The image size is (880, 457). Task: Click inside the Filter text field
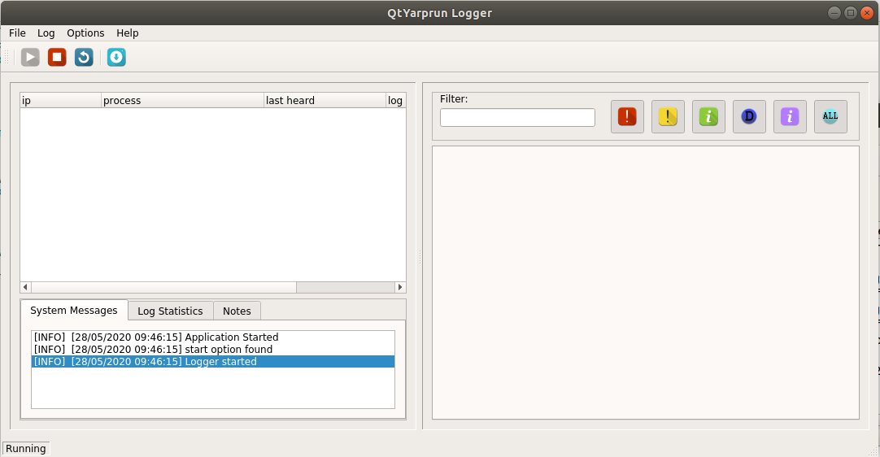[517, 118]
